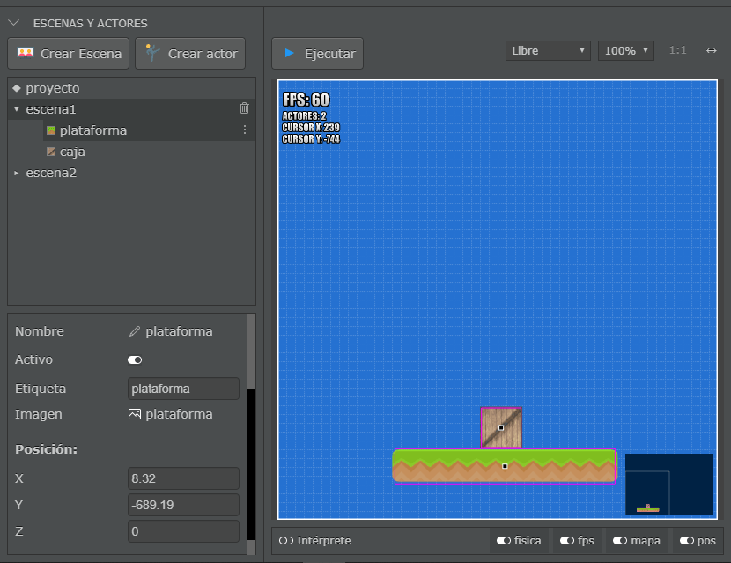Image resolution: width=731 pixels, height=563 pixels.
Task: Click the FPS: 60 counter text
Action: [x=306, y=100]
